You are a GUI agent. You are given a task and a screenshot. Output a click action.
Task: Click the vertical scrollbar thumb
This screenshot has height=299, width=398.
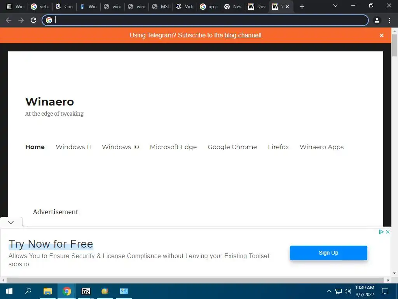click(x=395, y=45)
